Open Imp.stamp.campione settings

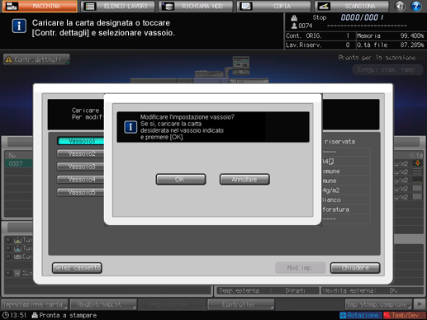378,304
